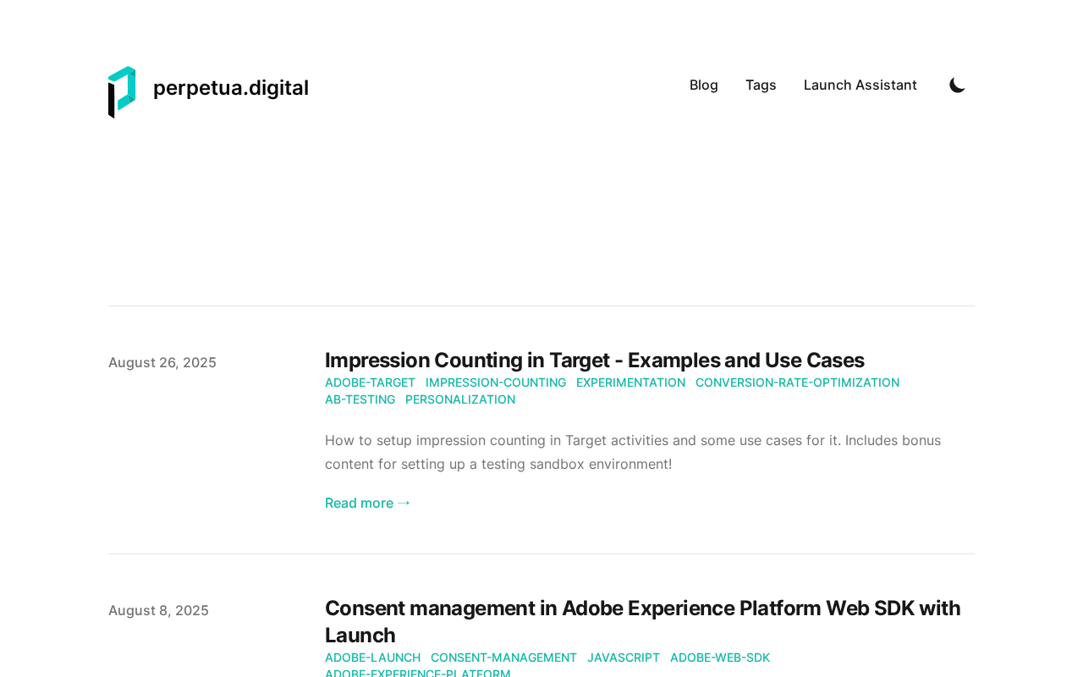Select the ADOBE-WEB-SDK tag

tap(720, 658)
